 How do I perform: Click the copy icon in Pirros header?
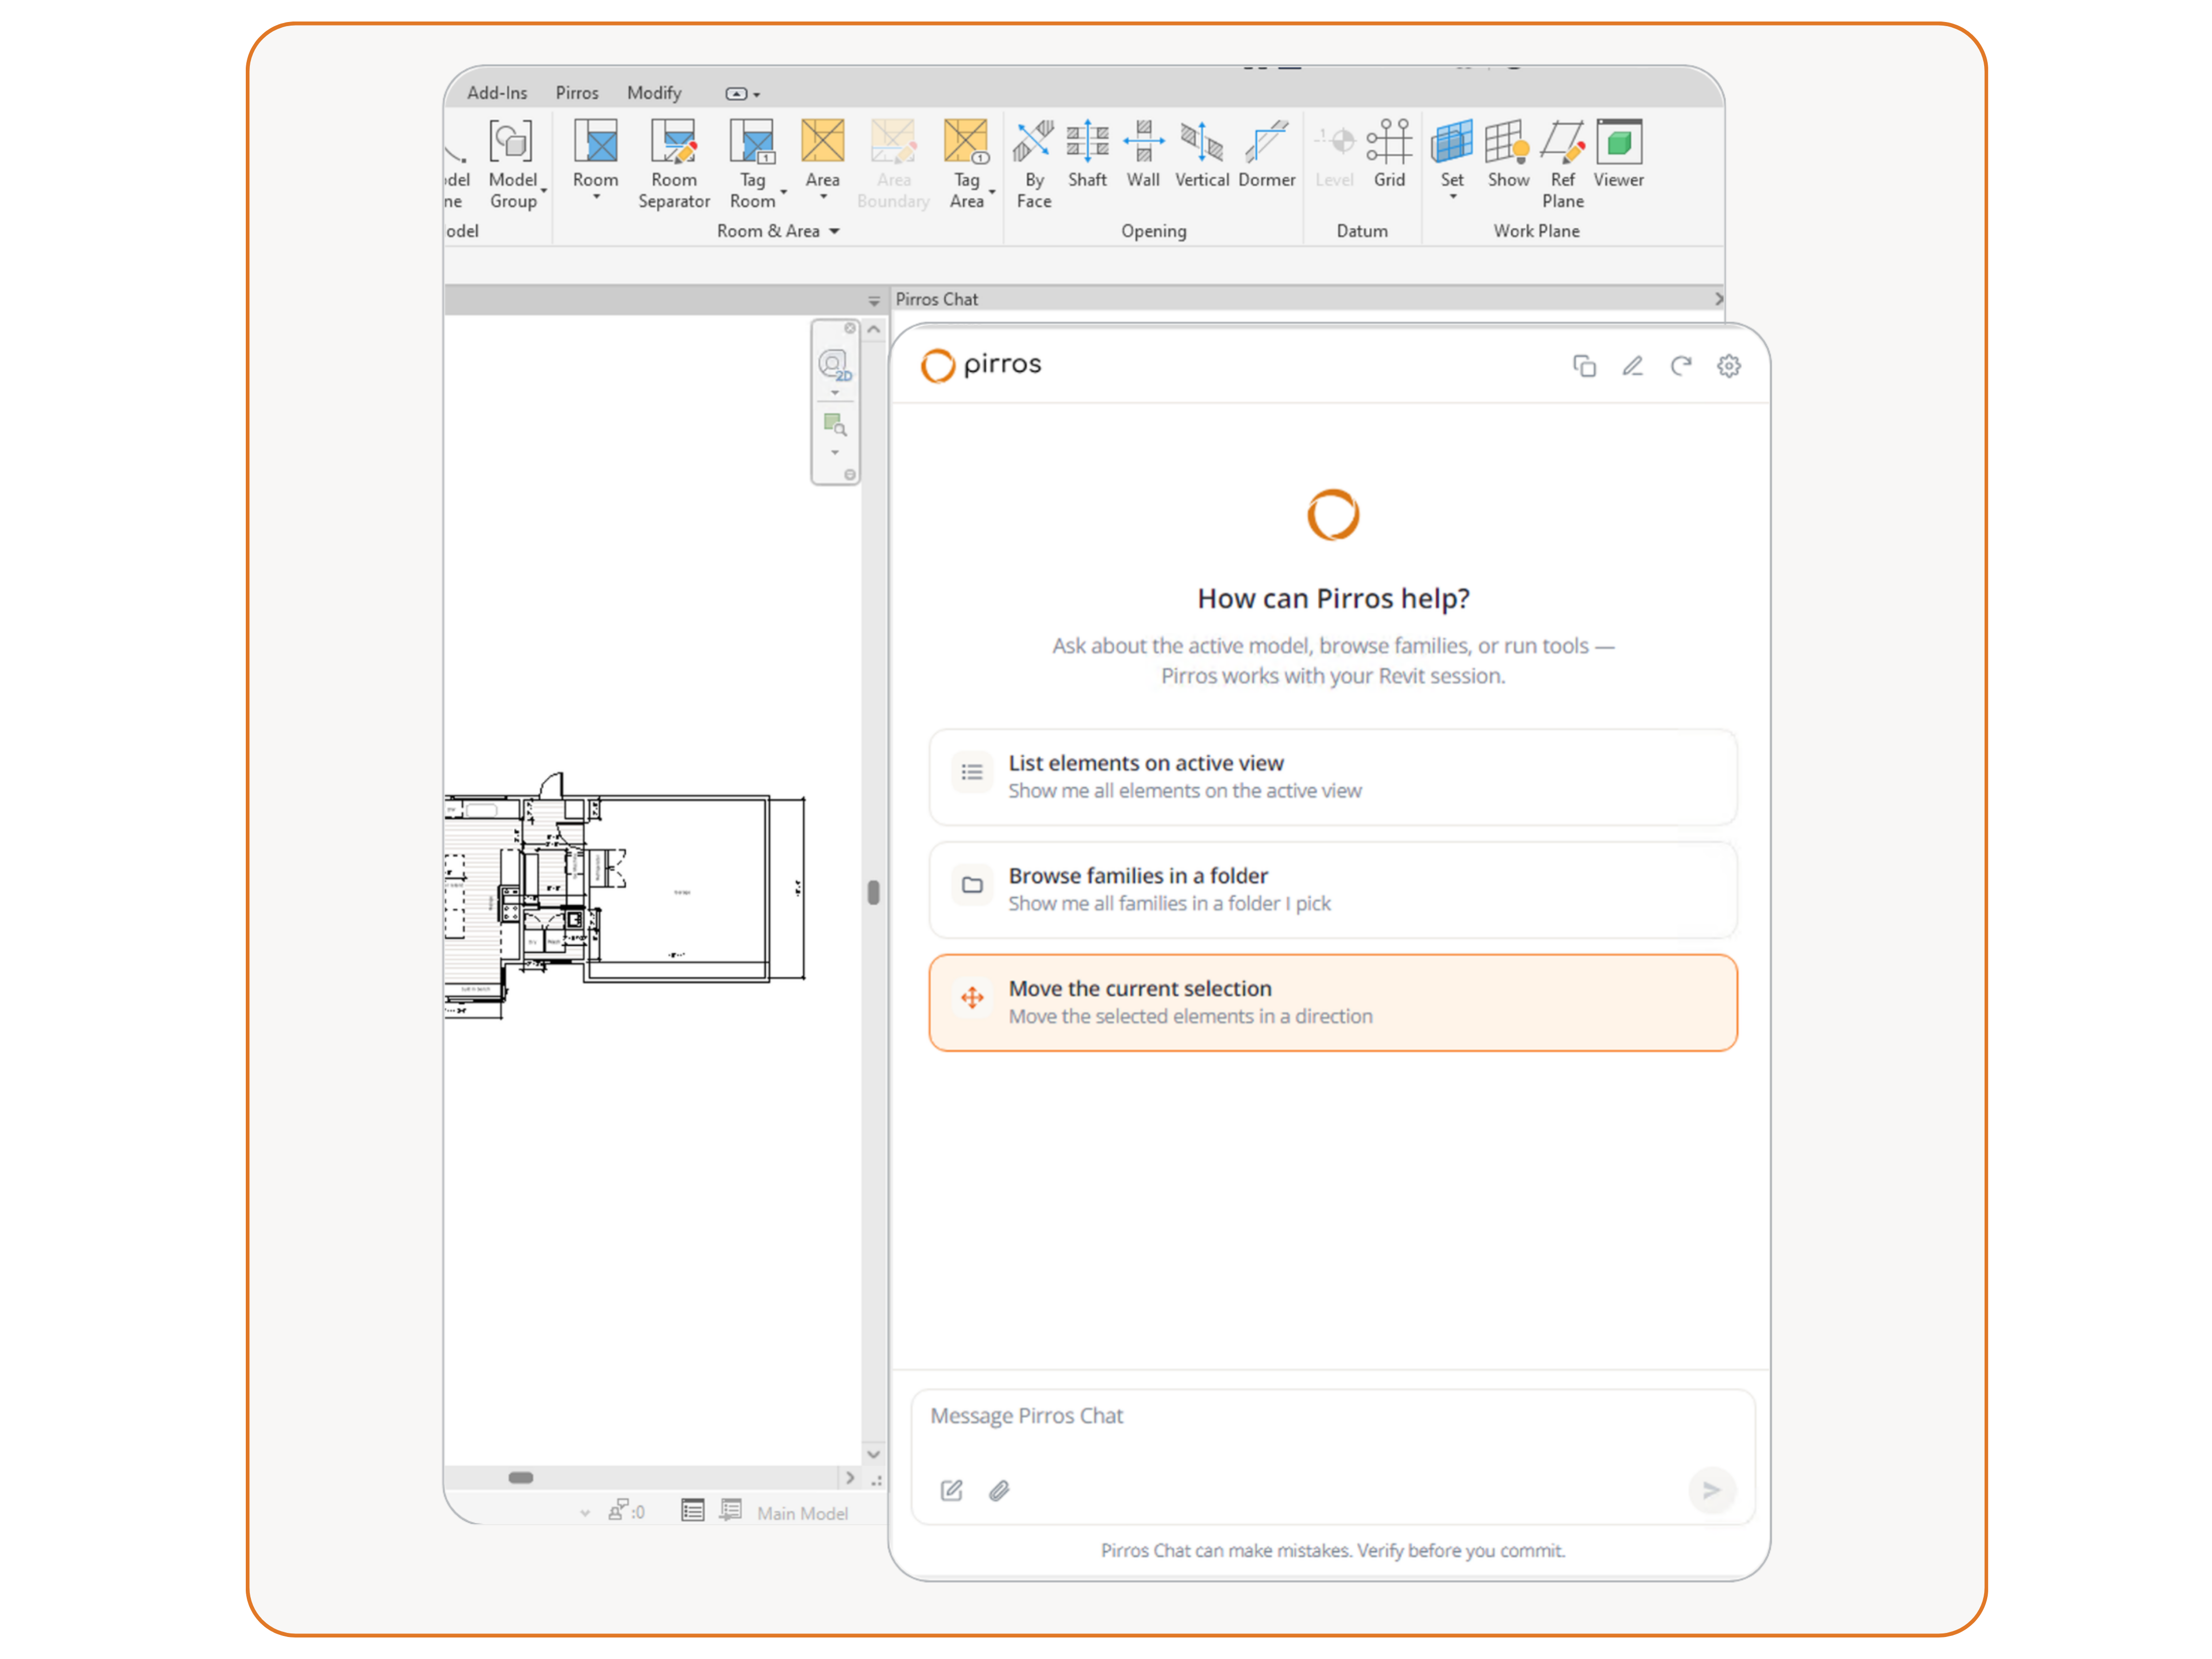1584,366
